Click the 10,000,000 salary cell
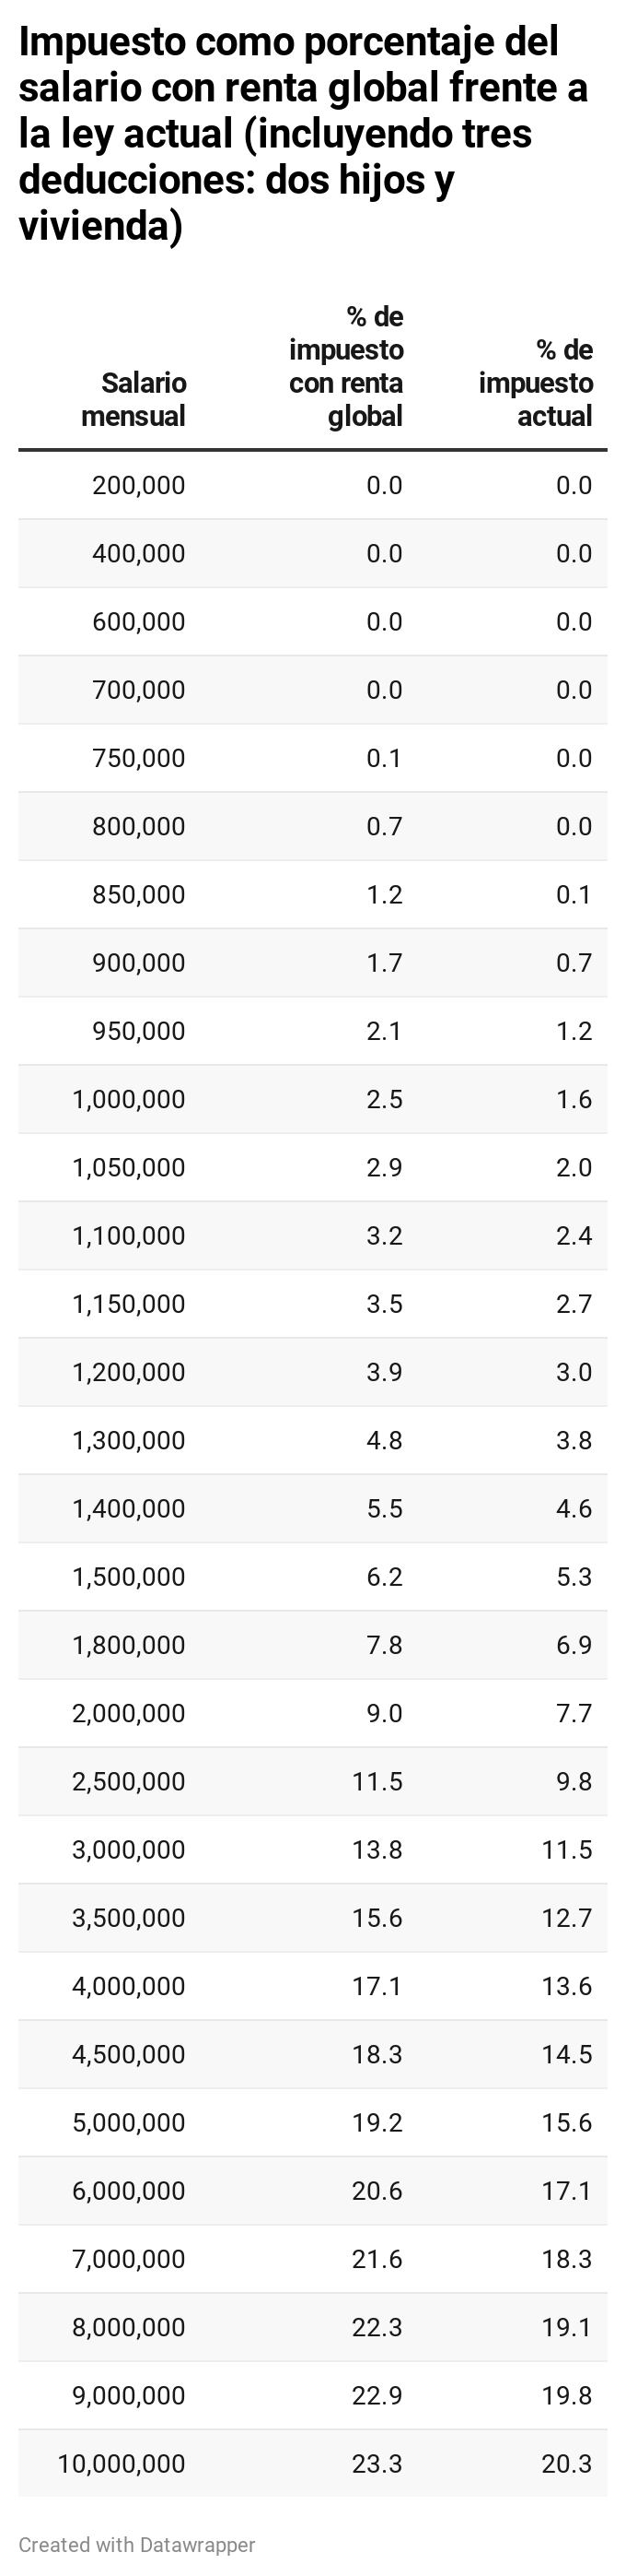The height and width of the screenshot is (2576, 626). coord(122,2463)
